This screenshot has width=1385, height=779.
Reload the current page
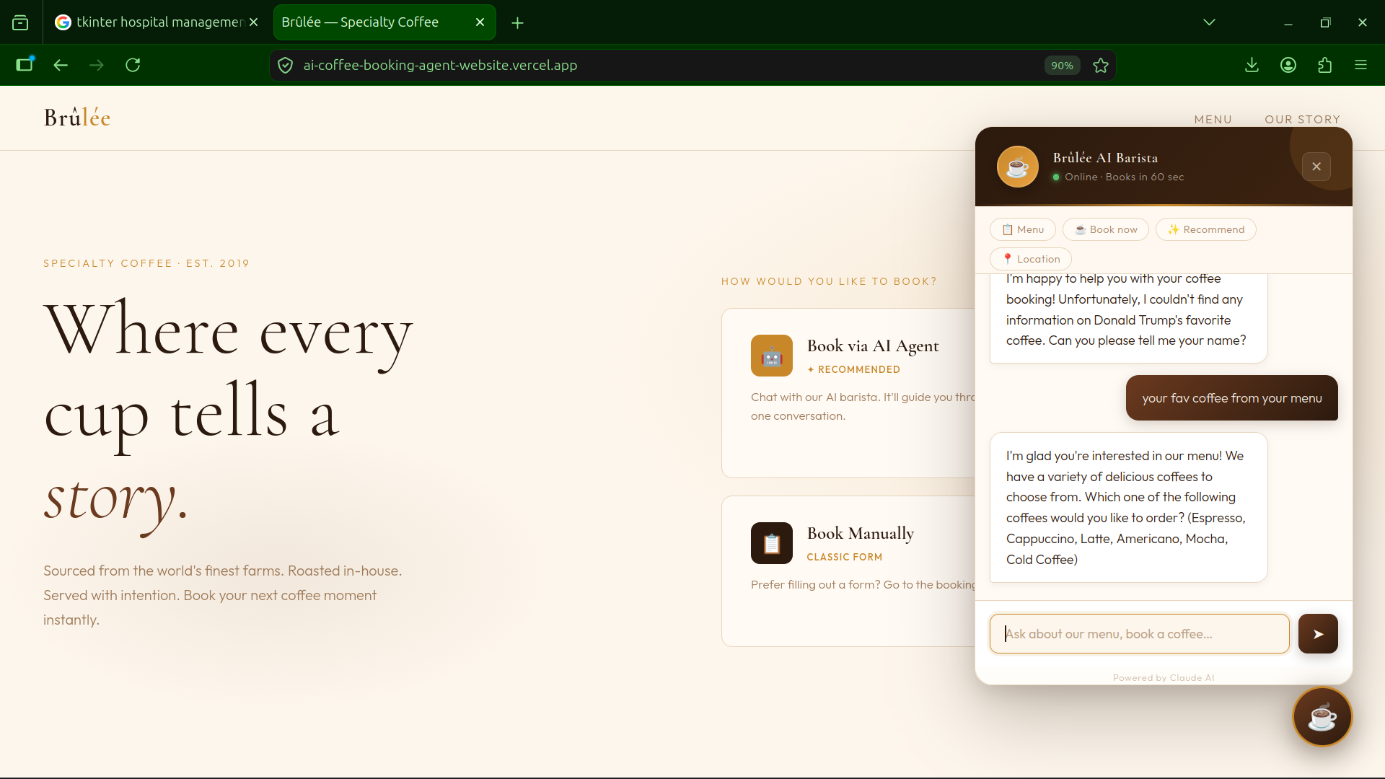(133, 66)
